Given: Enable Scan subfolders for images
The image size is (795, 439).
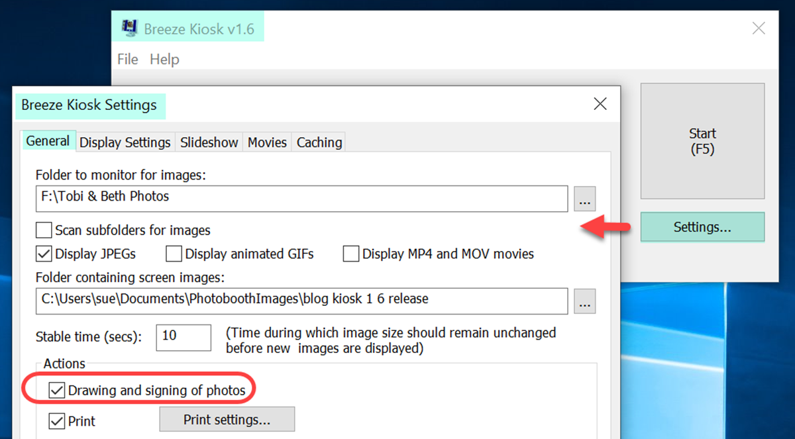Looking at the screenshot, I should tap(44, 230).
